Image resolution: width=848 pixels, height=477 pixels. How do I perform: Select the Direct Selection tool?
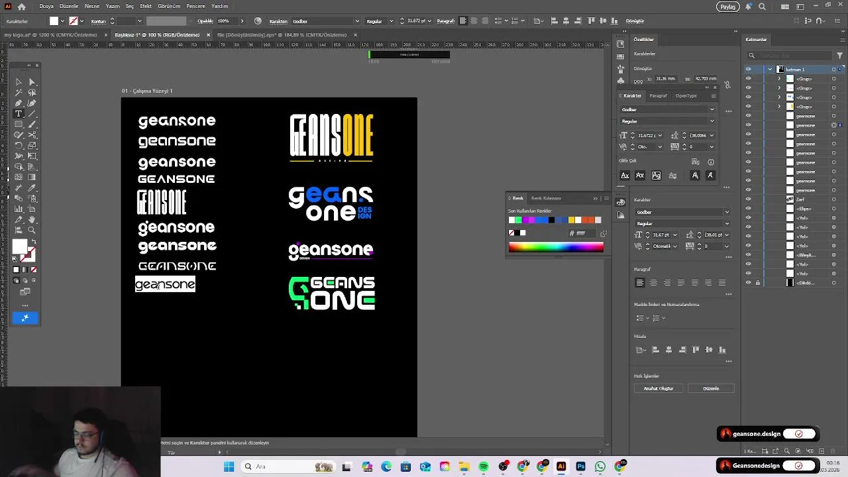[x=32, y=82]
